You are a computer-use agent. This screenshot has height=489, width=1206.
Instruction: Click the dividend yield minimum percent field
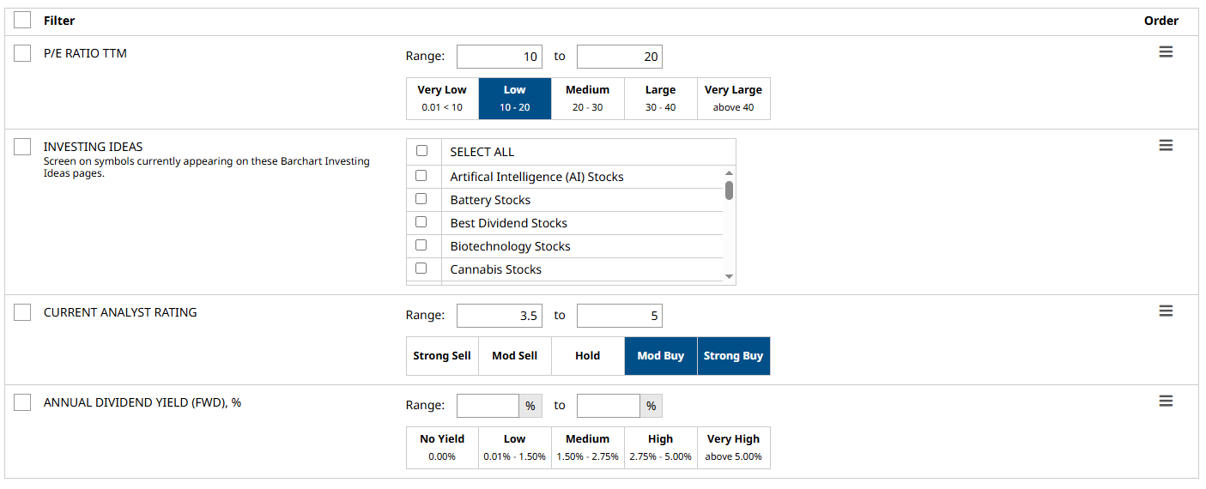point(488,405)
